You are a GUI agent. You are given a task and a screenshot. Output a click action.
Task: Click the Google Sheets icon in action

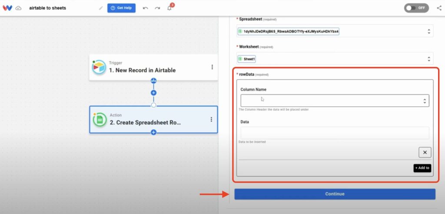pos(100,120)
